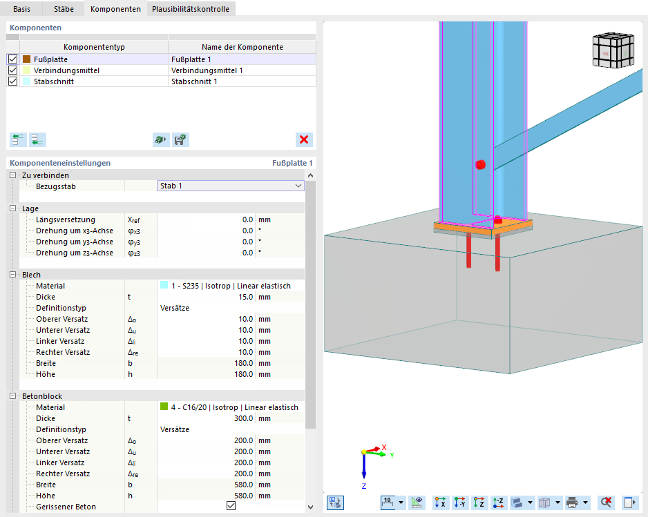Open the Bezugsstab dropdown showing Stab 1
This screenshot has height=517, width=648.
[297, 186]
